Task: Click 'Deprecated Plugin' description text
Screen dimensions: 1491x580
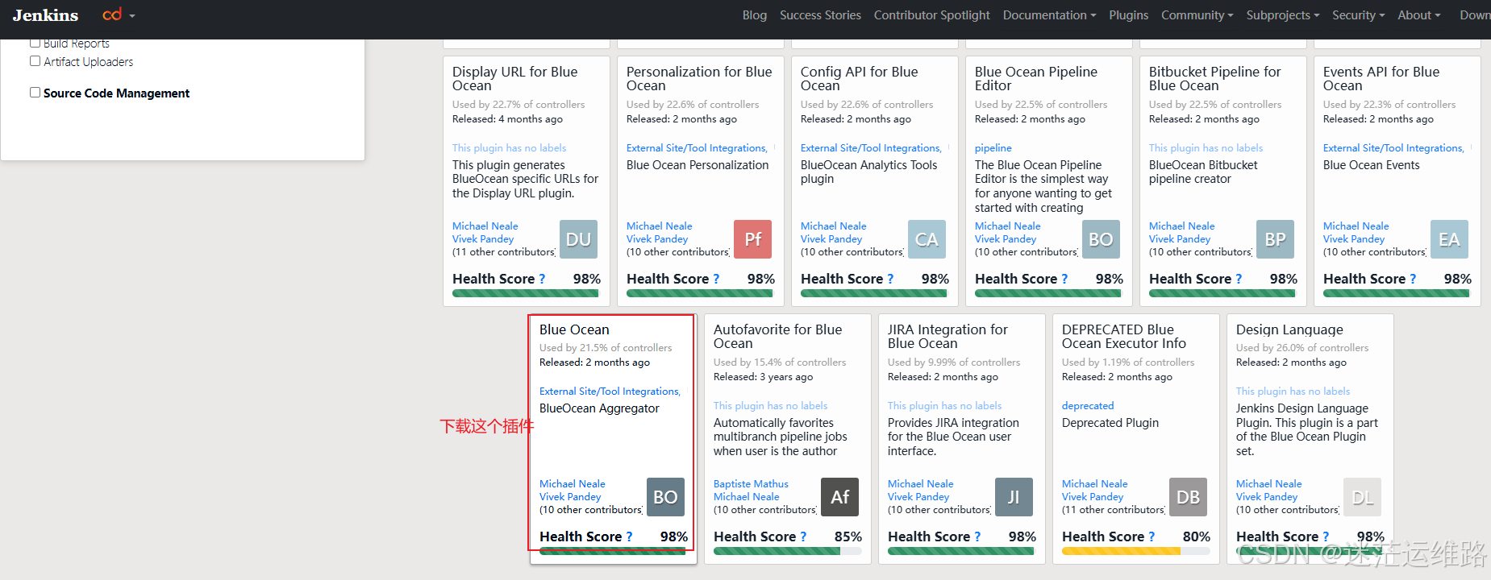Action: 1110,423
